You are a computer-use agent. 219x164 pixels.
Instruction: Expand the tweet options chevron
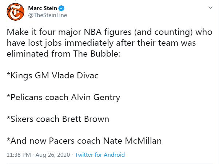coord(210,8)
